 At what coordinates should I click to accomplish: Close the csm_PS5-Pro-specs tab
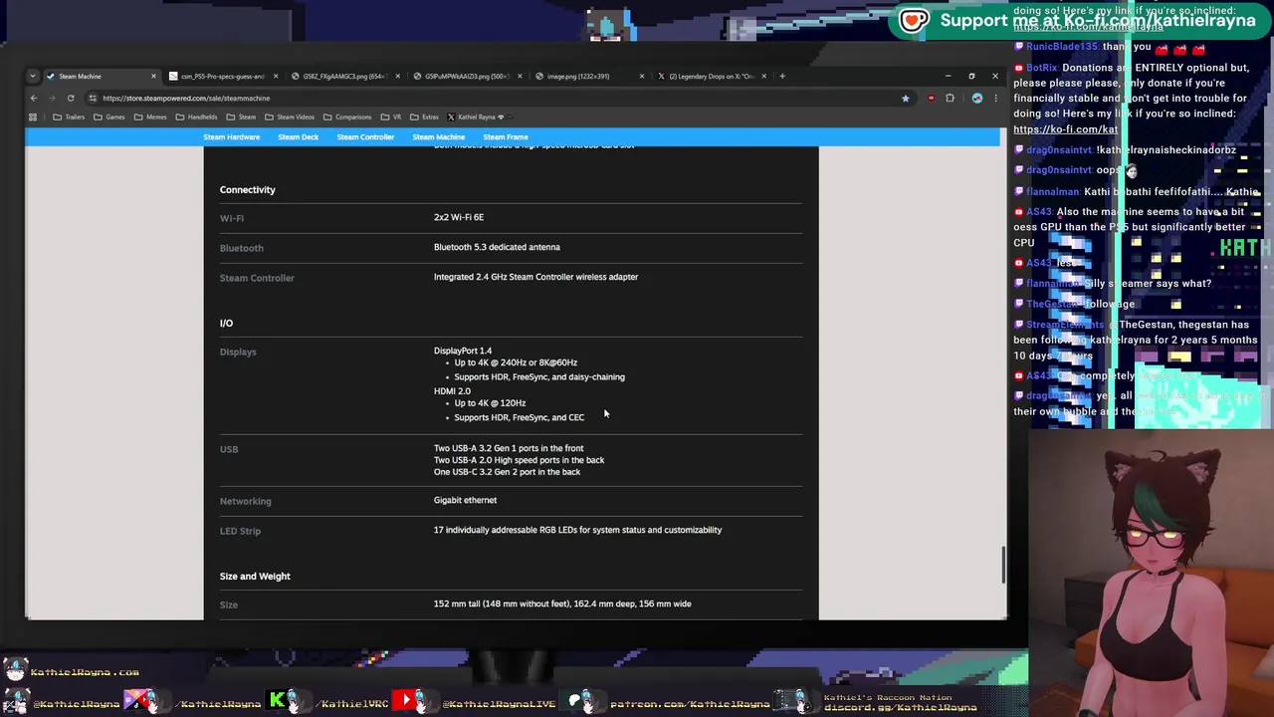[276, 76]
